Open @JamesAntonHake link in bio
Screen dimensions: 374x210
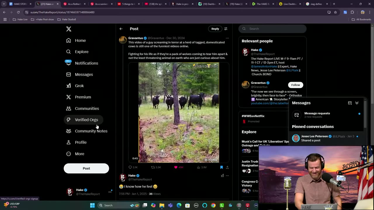264,66
